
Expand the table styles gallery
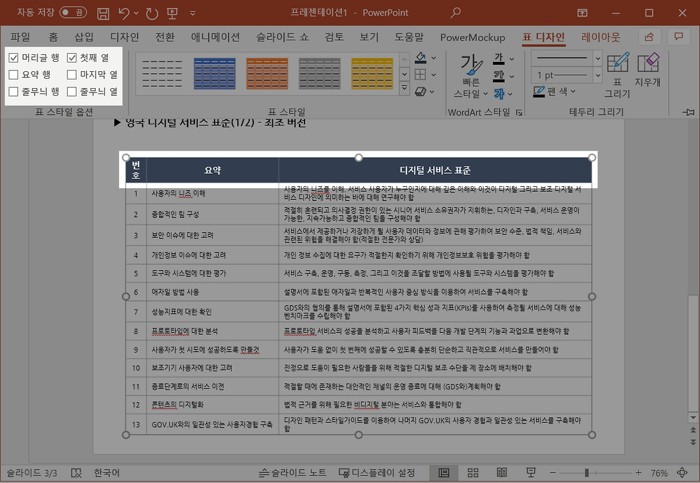pyautogui.click(x=405, y=88)
